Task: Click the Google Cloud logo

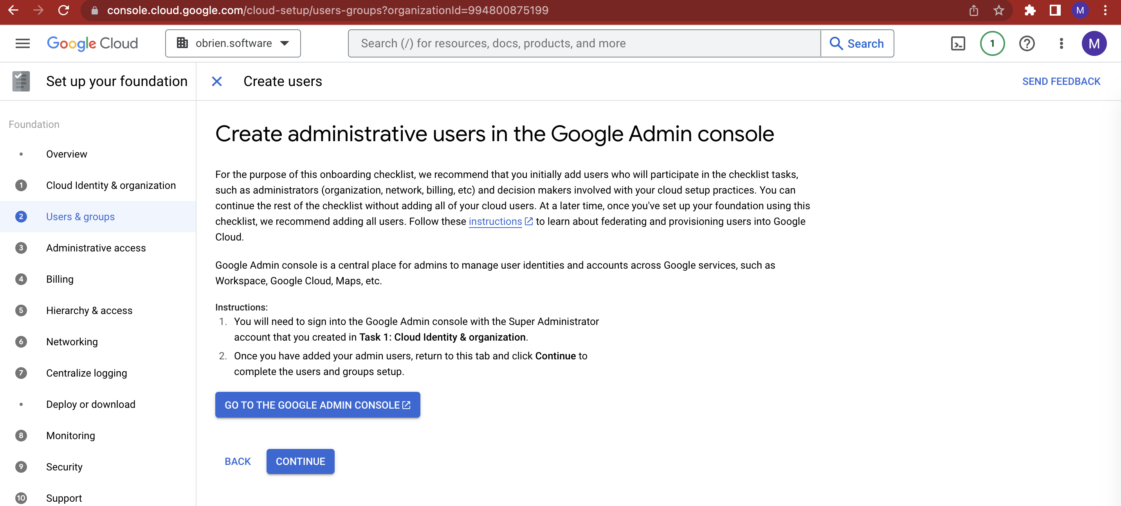Action: (x=92, y=43)
